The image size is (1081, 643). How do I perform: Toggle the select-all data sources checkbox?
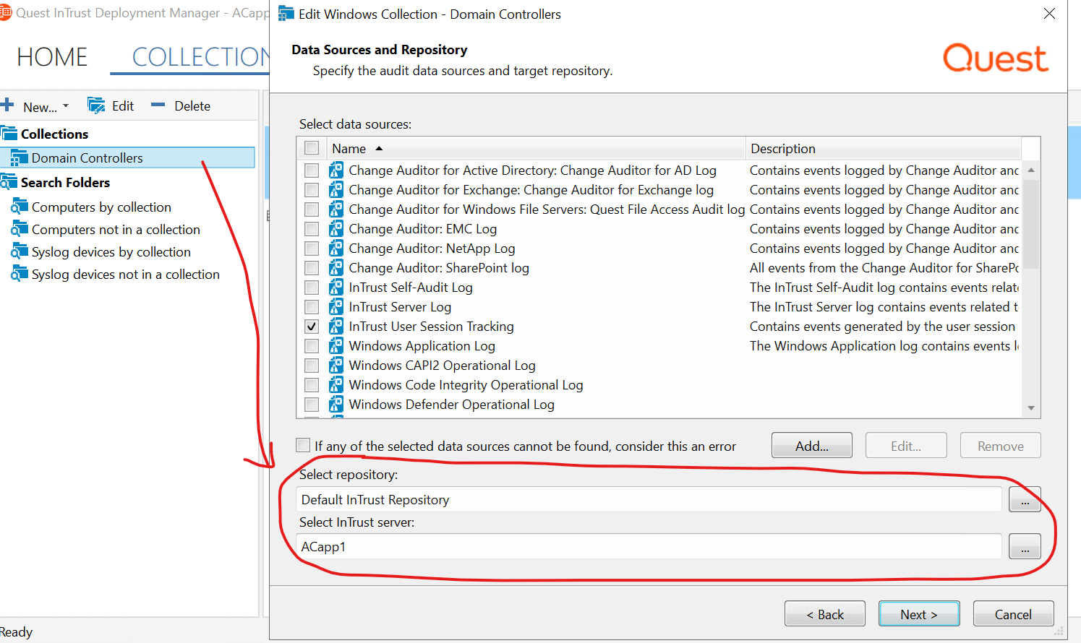coord(312,148)
